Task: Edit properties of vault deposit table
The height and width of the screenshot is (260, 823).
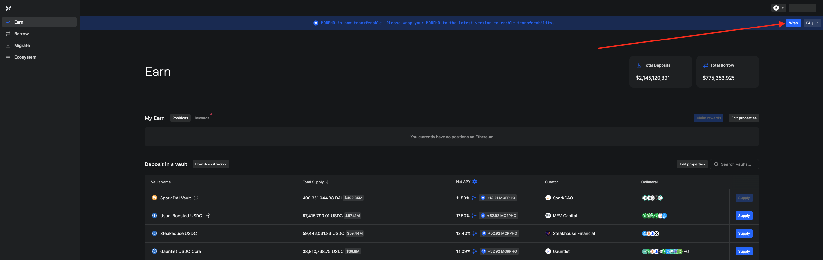Action: pos(692,164)
